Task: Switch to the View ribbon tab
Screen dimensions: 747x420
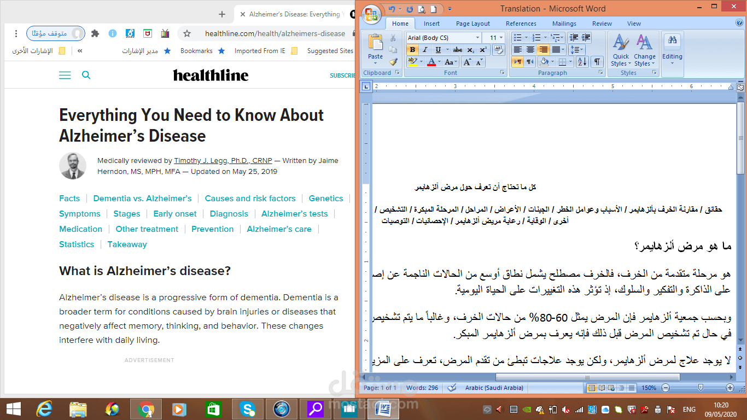Action: pyautogui.click(x=634, y=24)
